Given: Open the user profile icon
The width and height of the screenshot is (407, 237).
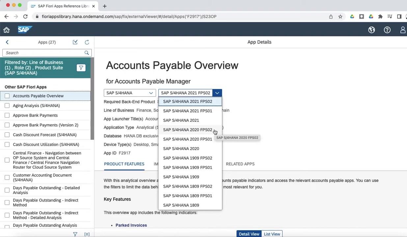Looking at the screenshot, I should point(403,30).
